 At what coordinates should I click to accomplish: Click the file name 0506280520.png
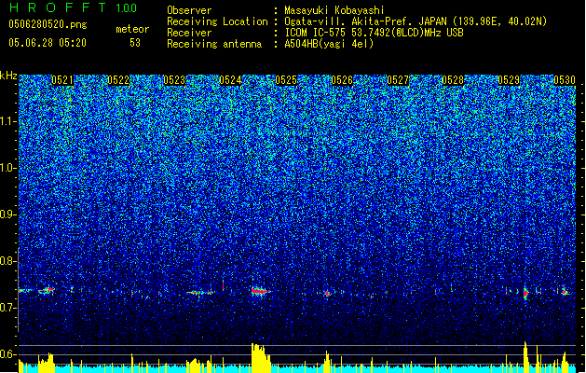pyautogui.click(x=48, y=24)
